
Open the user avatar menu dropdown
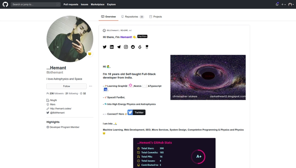coord(291,4)
